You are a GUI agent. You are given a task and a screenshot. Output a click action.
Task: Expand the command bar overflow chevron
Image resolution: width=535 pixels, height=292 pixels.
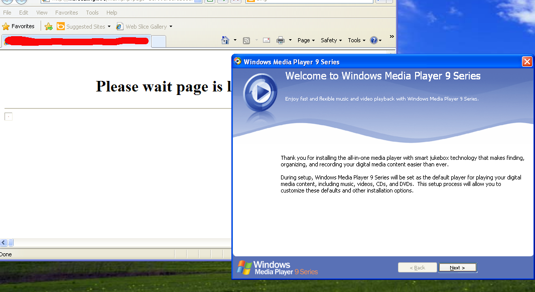(x=391, y=37)
